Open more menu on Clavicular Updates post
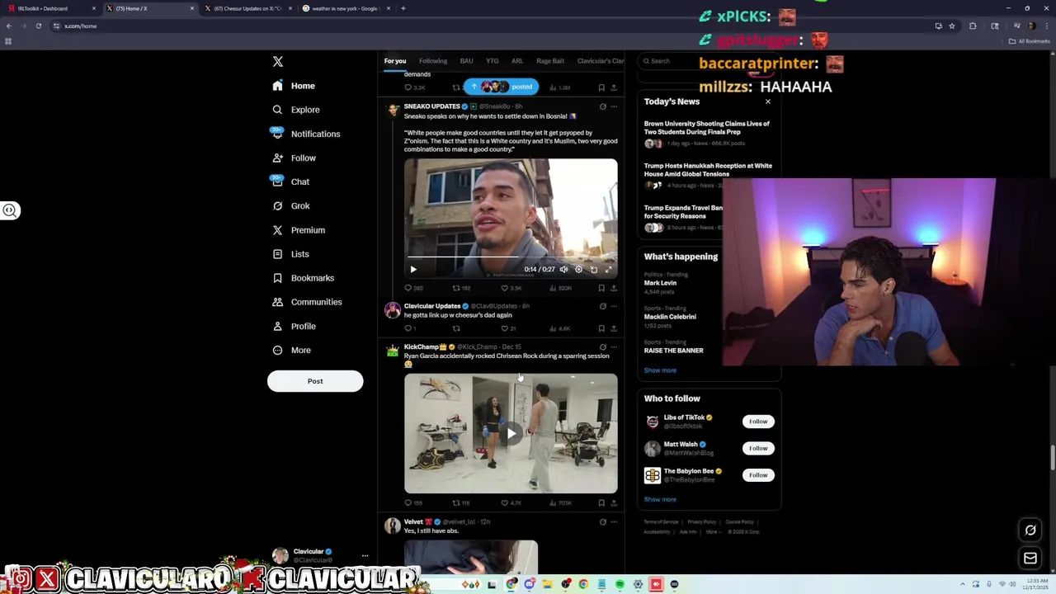This screenshot has width=1056, height=594. [x=614, y=306]
